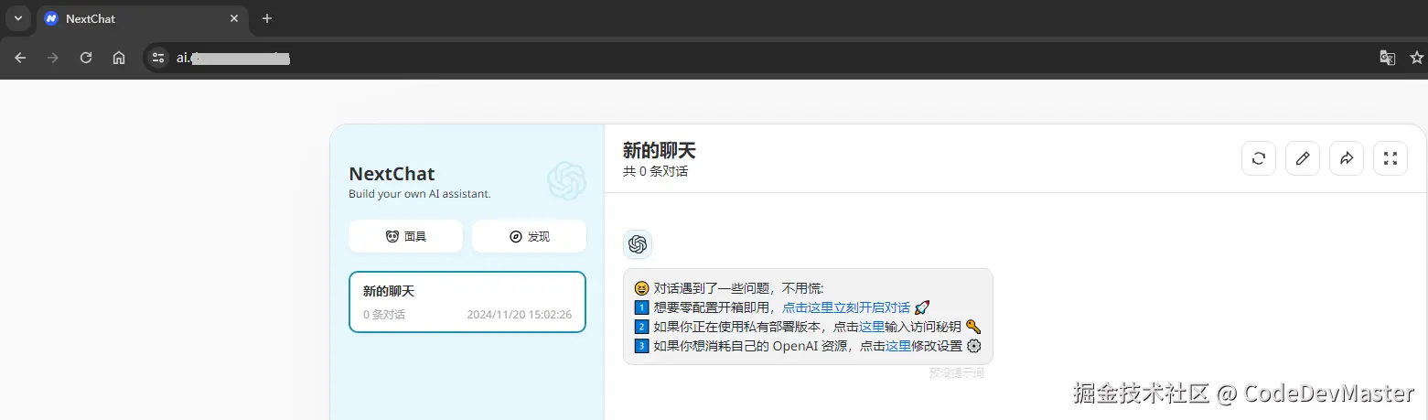The width and height of the screenshot is (1428, 420).
Task: Expand the tab search dropdown arrow
Action: click(17, 18)
